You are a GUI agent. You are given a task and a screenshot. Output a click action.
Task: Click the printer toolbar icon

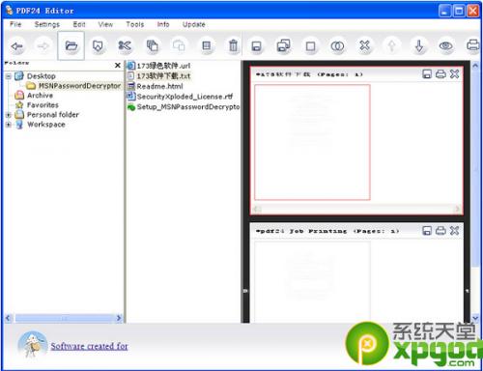pos(472,45)
